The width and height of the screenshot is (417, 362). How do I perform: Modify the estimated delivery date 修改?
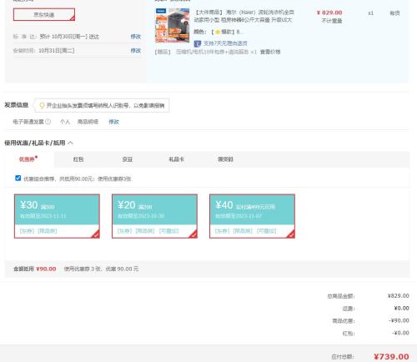(136, 37)
